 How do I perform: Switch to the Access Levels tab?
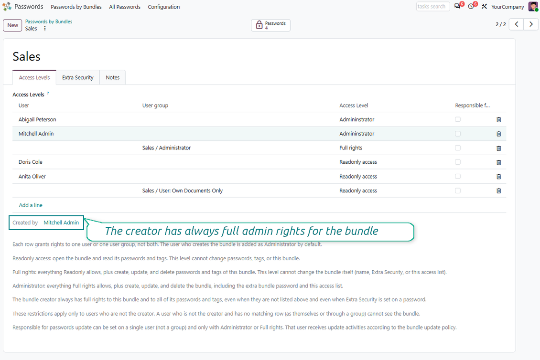coord(34,77)
